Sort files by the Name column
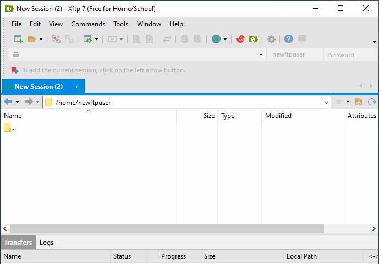The image size is (379, 264). pos(89,116)
